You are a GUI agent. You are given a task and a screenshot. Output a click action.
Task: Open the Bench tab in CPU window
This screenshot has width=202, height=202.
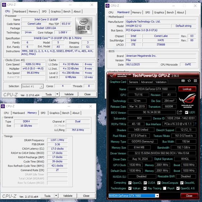point(67,12)
